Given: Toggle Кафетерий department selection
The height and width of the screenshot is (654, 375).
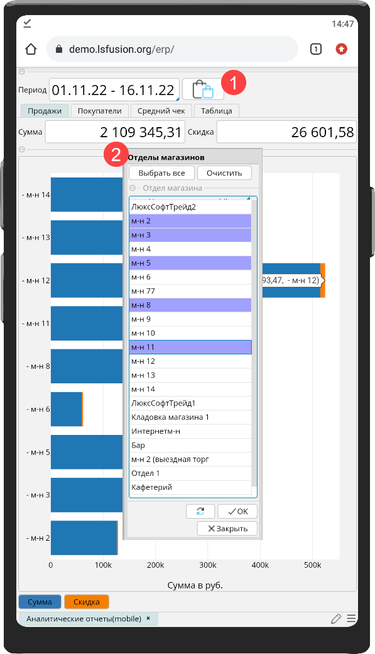Looking at the screenshot, I should tap(190, 487).
